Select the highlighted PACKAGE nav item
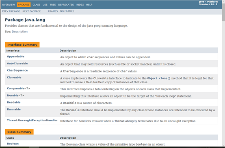 [x=24, y=5]
